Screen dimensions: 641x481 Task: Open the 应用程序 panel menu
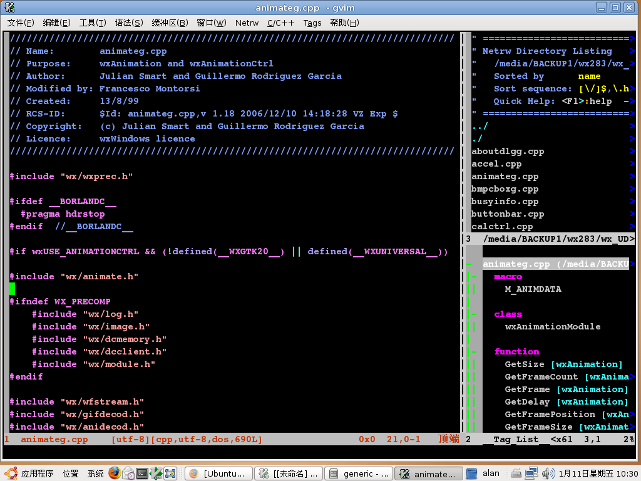coord(37,473)
